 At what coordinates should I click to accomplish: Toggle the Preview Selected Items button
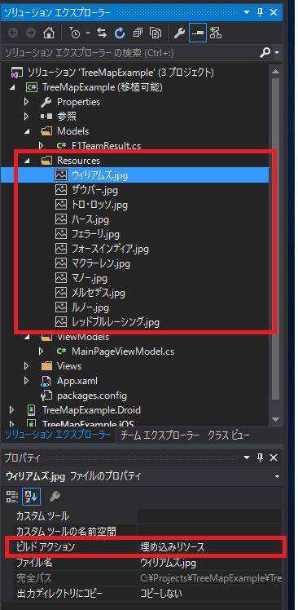(x=198, y=33)
